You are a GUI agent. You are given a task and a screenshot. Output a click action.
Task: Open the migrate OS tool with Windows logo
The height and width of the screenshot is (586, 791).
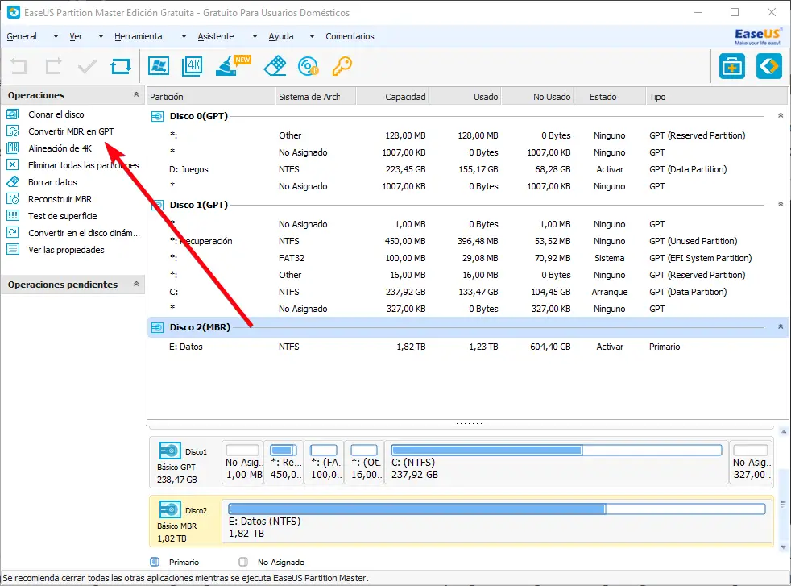tap(159, 66)
